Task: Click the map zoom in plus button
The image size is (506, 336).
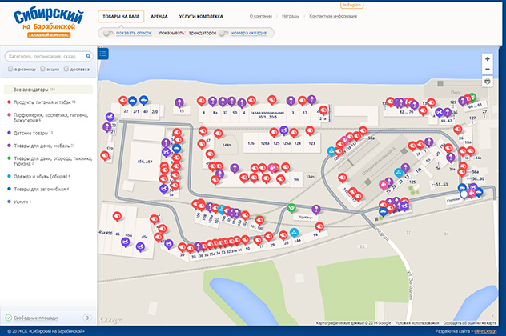Action: (488, 59)
